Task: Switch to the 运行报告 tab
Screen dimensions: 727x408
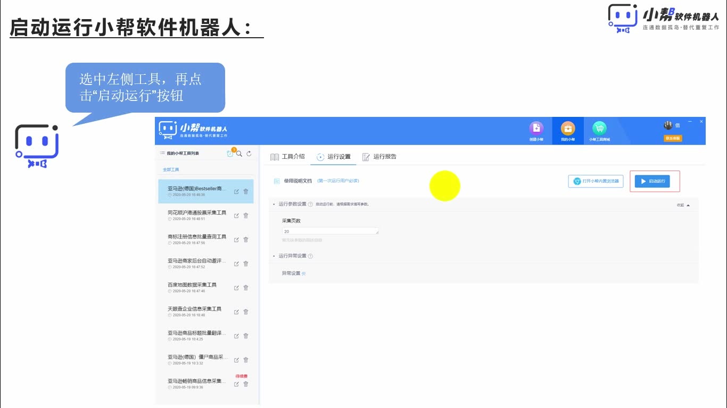Action: (x=379, y=157)
